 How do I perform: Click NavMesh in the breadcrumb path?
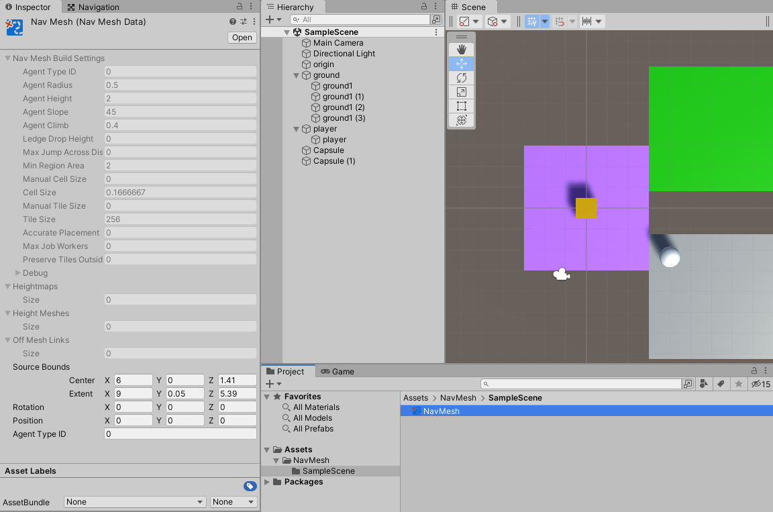(x=458, y=398)
